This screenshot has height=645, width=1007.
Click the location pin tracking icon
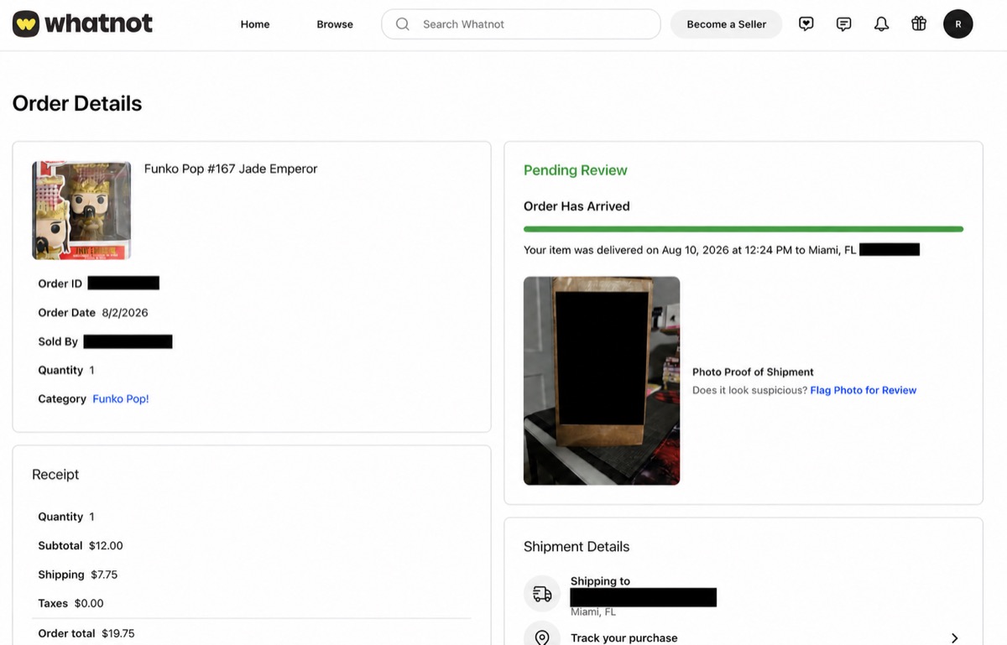coord(542,637)
